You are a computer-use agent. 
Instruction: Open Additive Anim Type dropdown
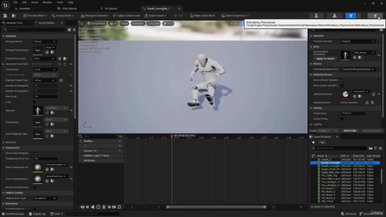click(45, 198)
